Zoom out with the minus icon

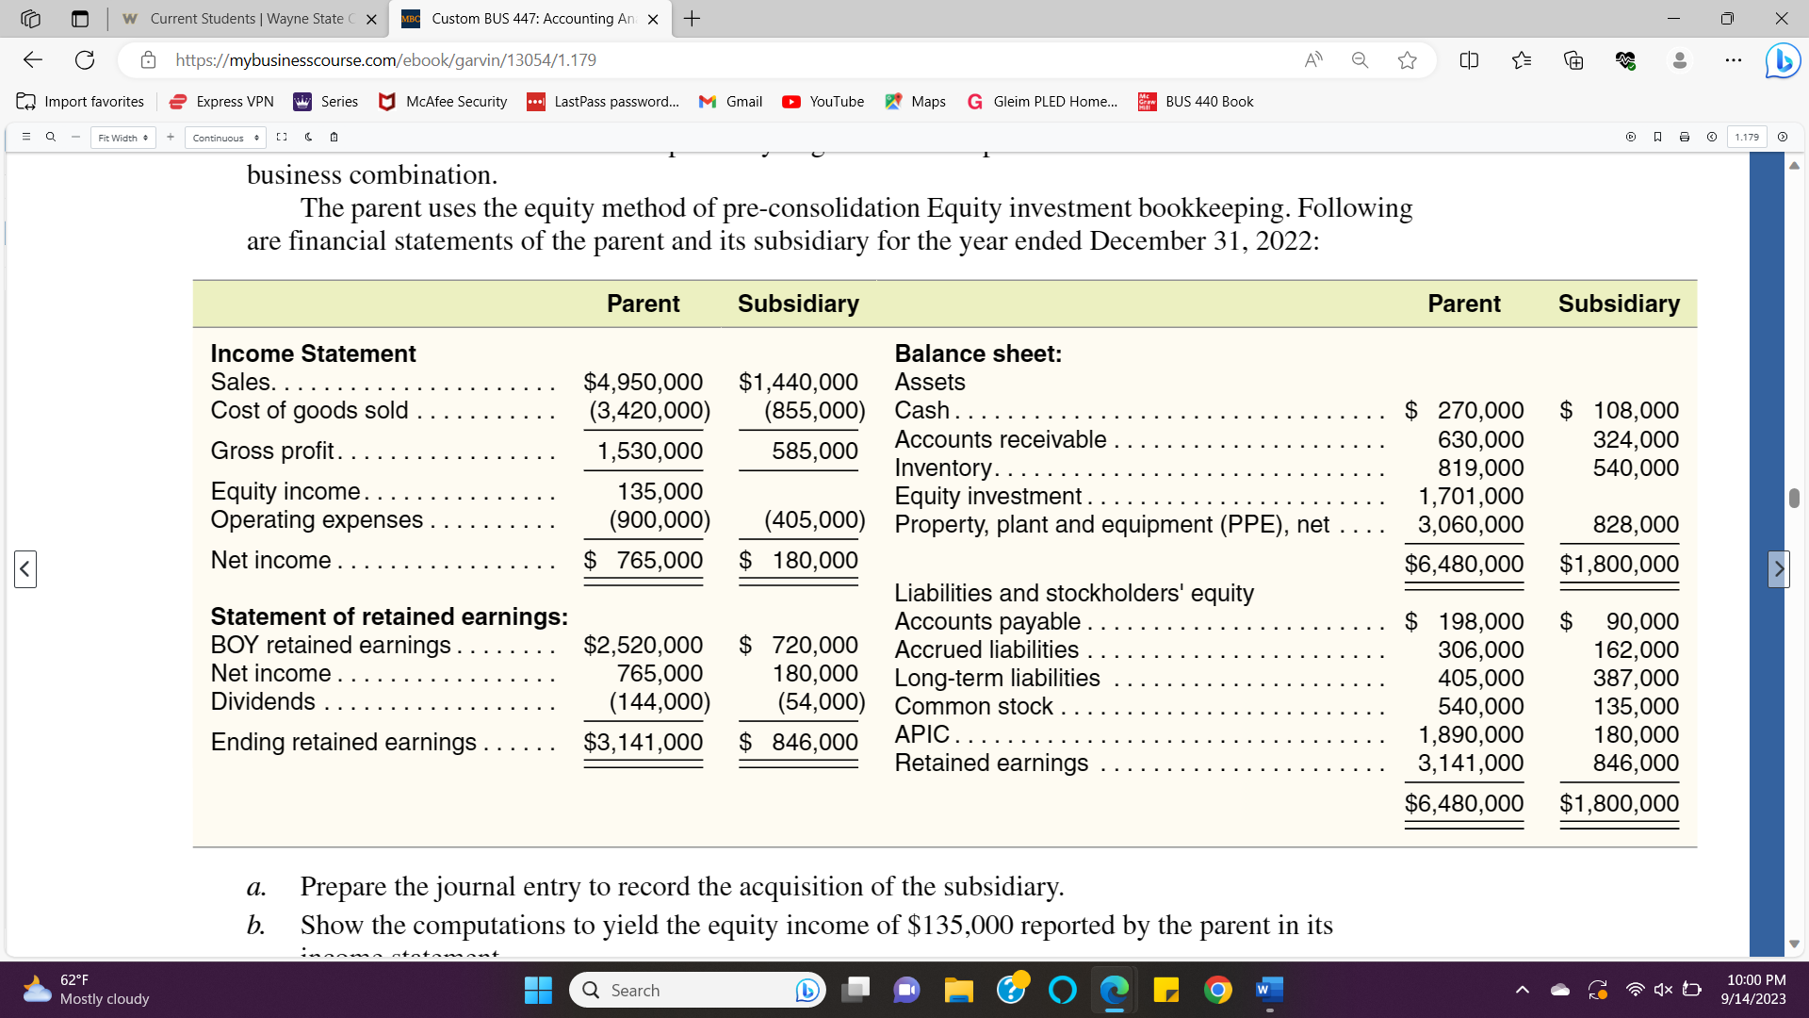[74, 137]
